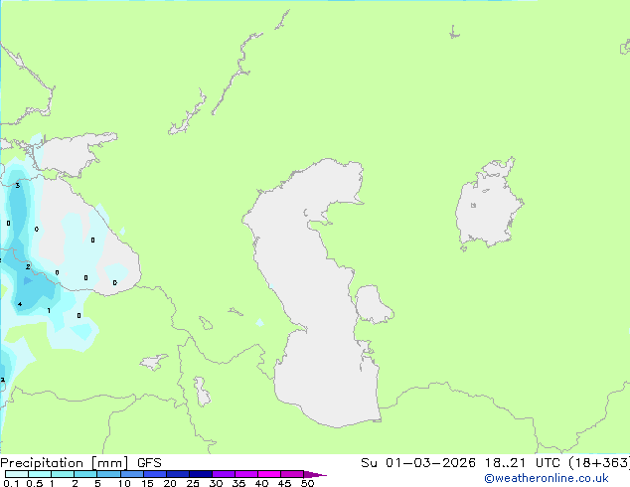
Task: Click the legend value label '15'
Action: tap(147, 483)
